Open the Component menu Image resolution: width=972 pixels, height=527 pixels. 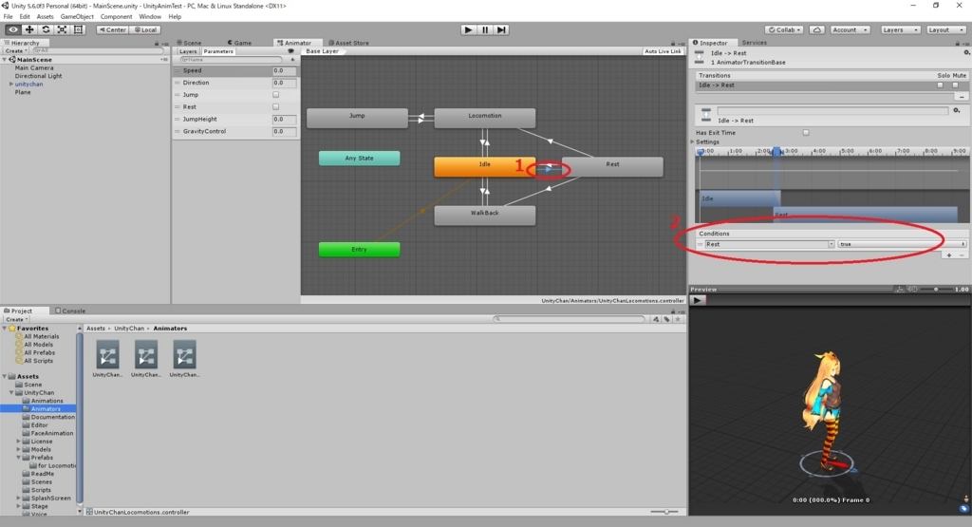click(116, 17)
